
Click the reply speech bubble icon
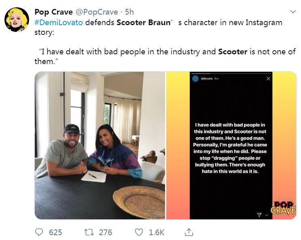(x=39, y=232)
